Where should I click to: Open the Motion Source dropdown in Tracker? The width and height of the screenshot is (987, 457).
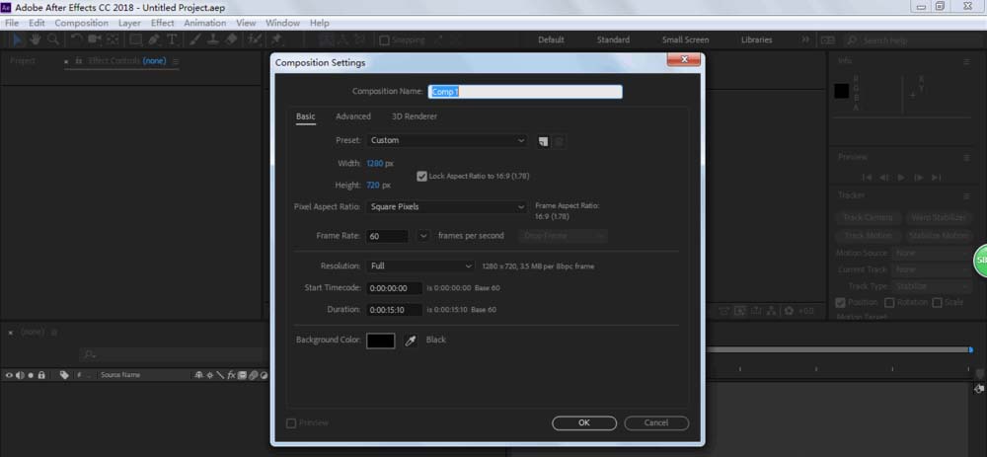932,253
